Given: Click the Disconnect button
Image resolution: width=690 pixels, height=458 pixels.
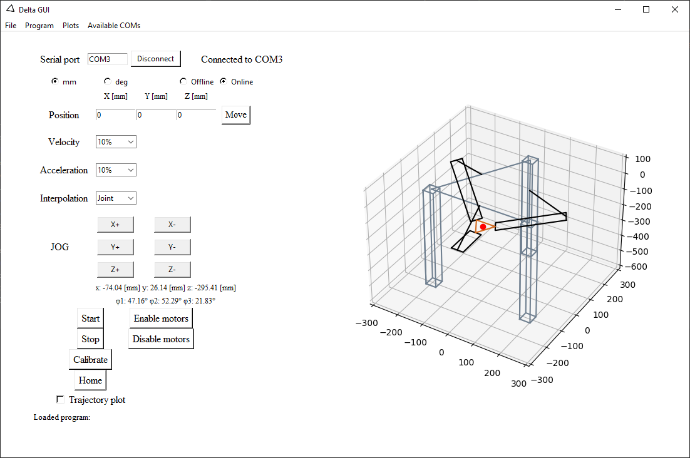Looking at the screenshot, I should [x=156, y=59].
